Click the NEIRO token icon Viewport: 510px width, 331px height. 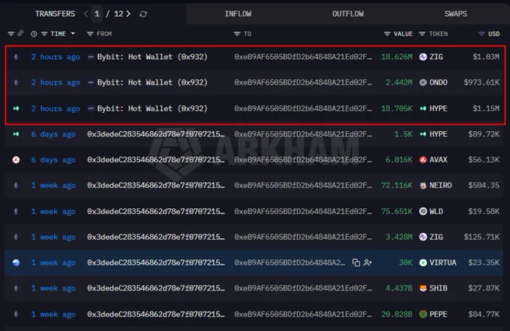tap(423, 186)
